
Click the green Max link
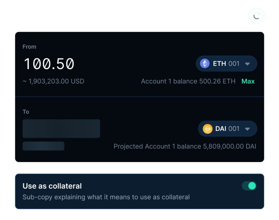(248, 81)
